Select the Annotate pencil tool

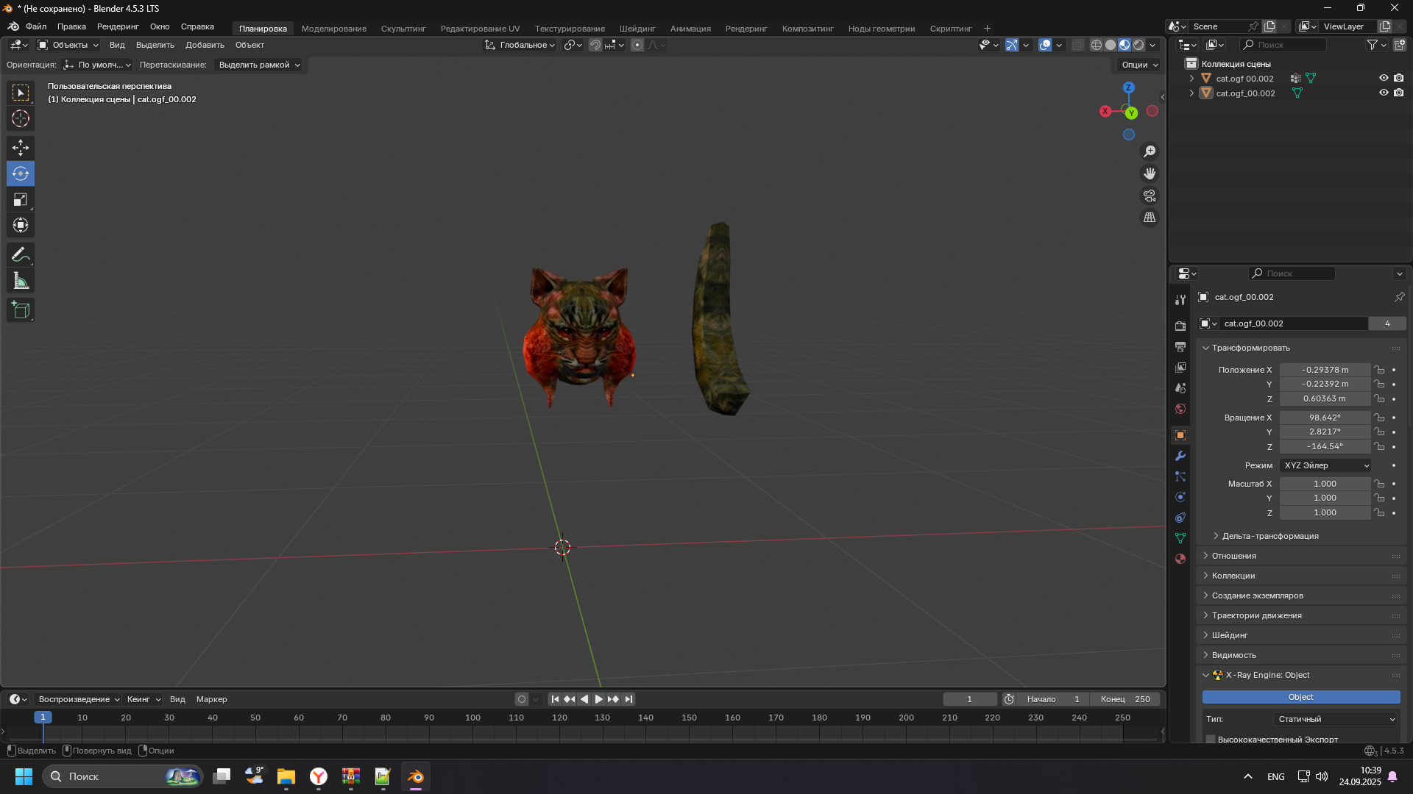tap(21, 255)
